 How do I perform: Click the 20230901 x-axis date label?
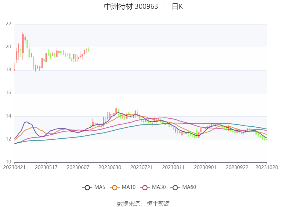point(205,167)
